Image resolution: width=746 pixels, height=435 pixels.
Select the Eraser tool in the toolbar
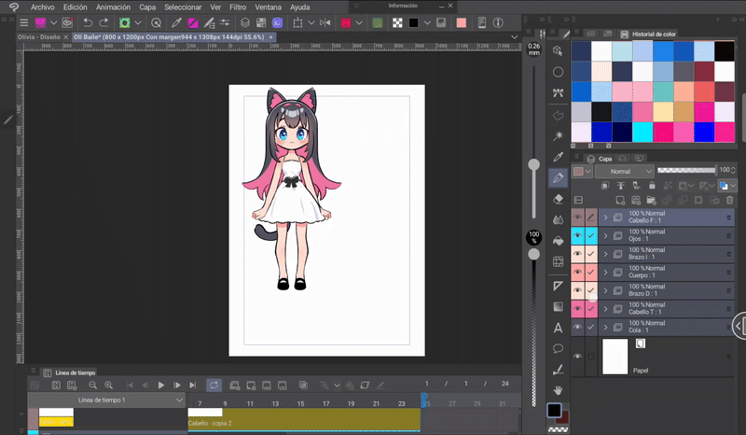tap(559, 198)
